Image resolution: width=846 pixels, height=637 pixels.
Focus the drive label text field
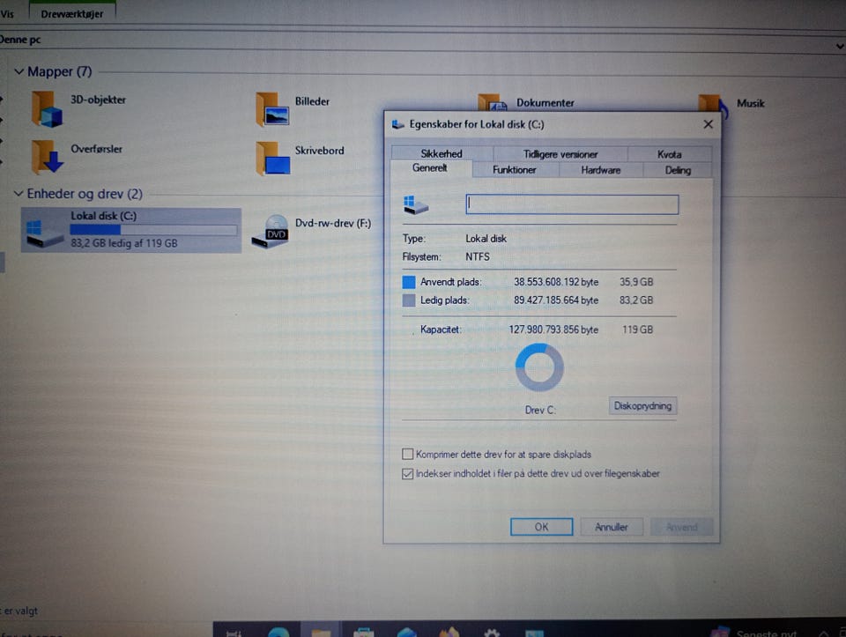572,205
